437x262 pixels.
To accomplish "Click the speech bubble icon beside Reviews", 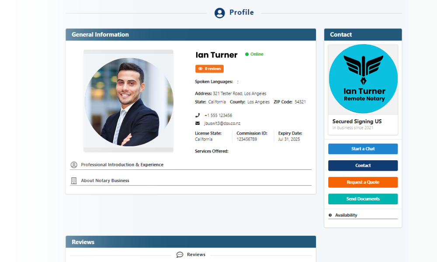I will coord(180,255).
